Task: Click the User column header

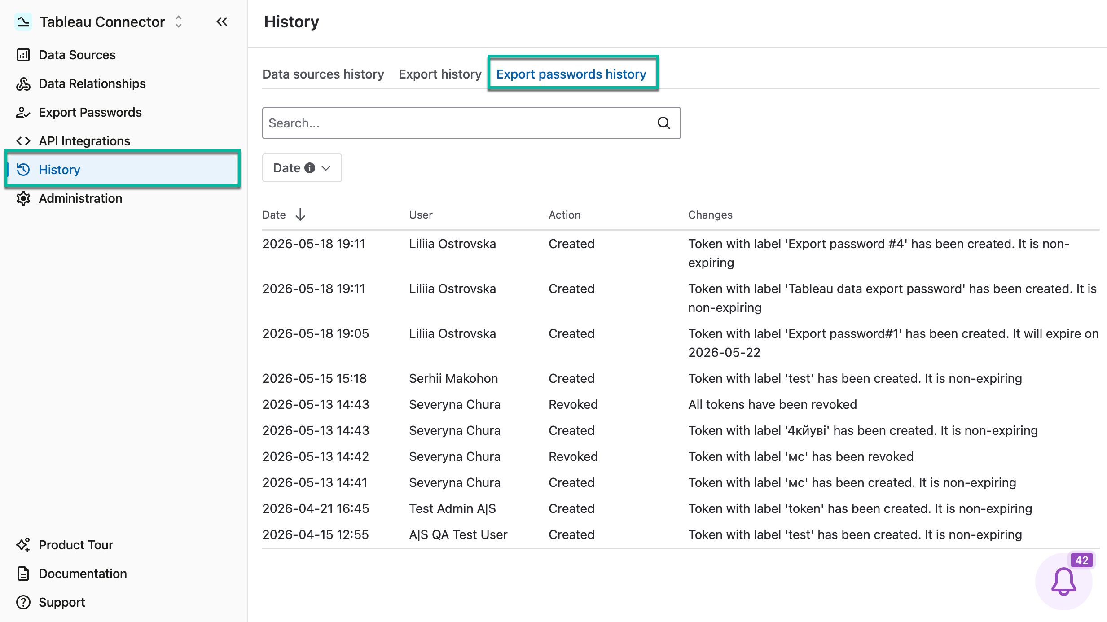Action: click(x=421, y=215)
